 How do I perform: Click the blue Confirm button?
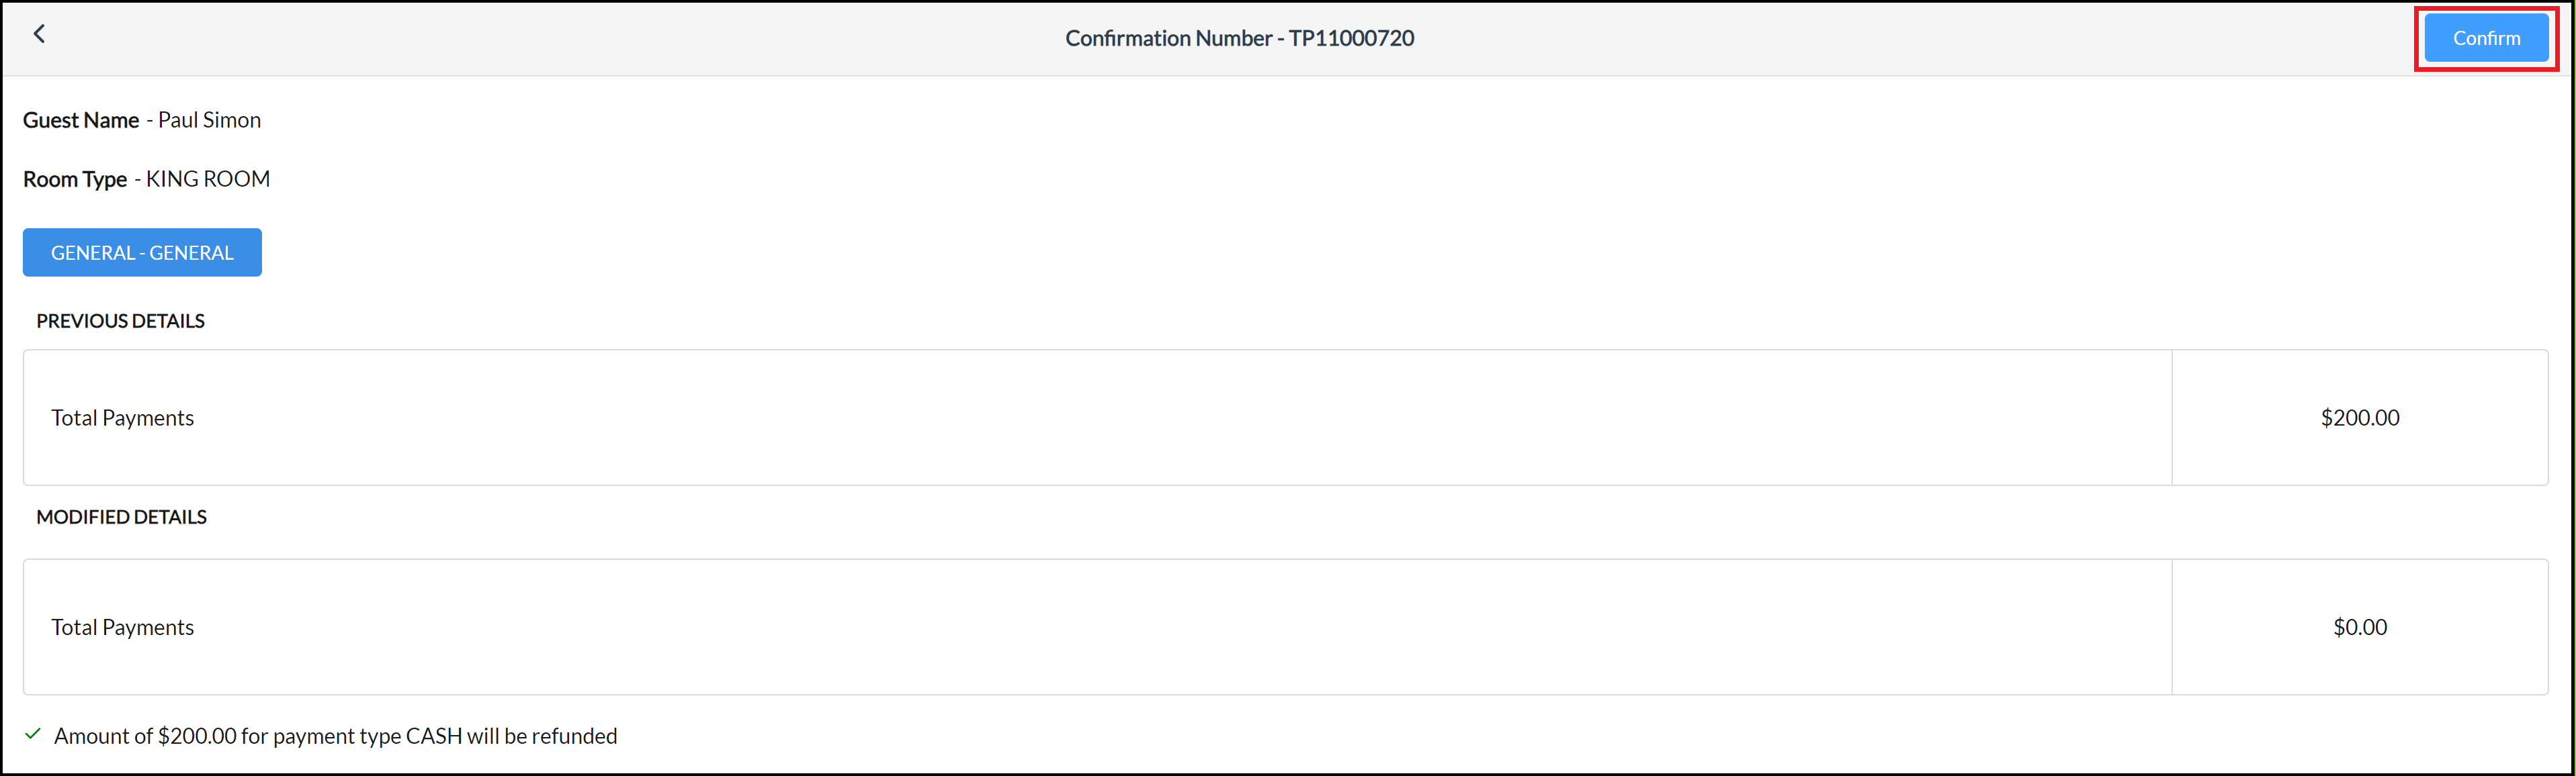click(2486, 38)
